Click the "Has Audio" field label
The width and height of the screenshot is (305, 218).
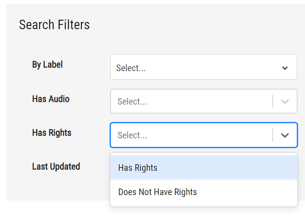51,99
